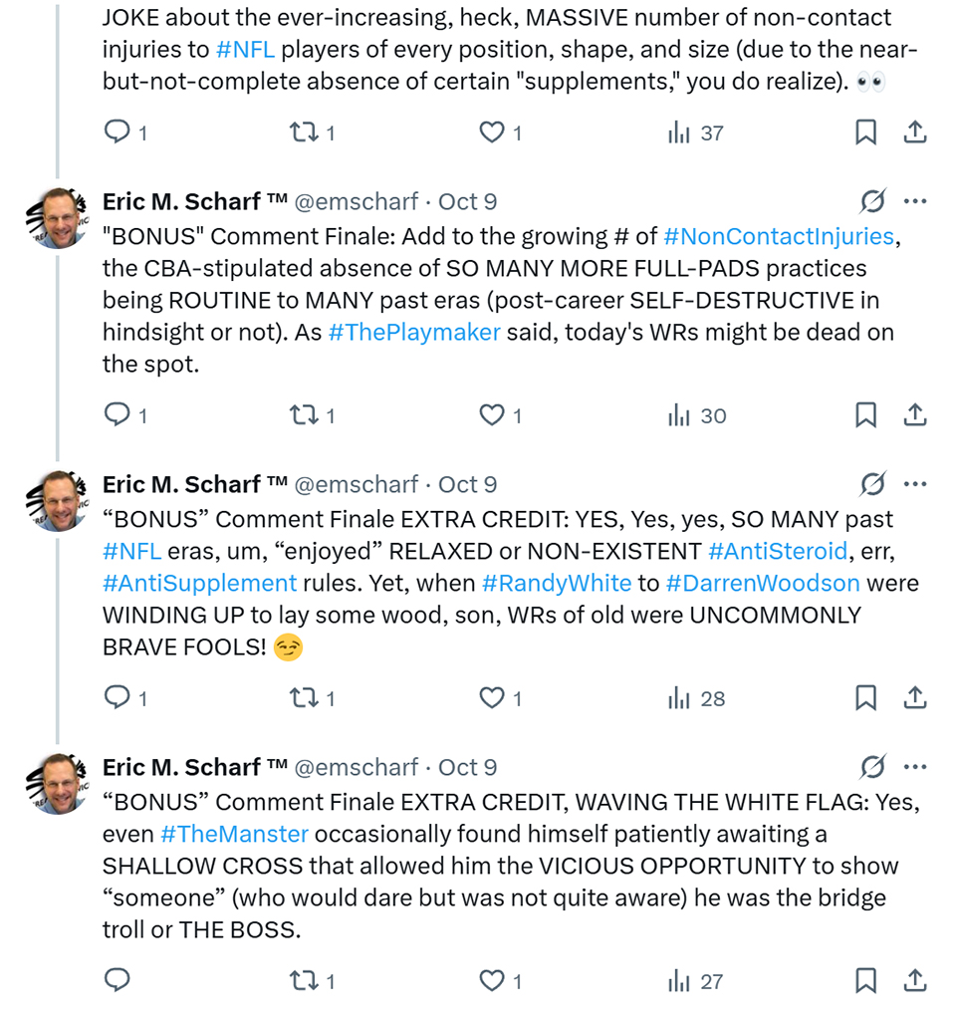956x1020 pixels.
Task: Reply to the WAVING THE WHITE FLAG tweet
Action: click(x=118, y=981)
